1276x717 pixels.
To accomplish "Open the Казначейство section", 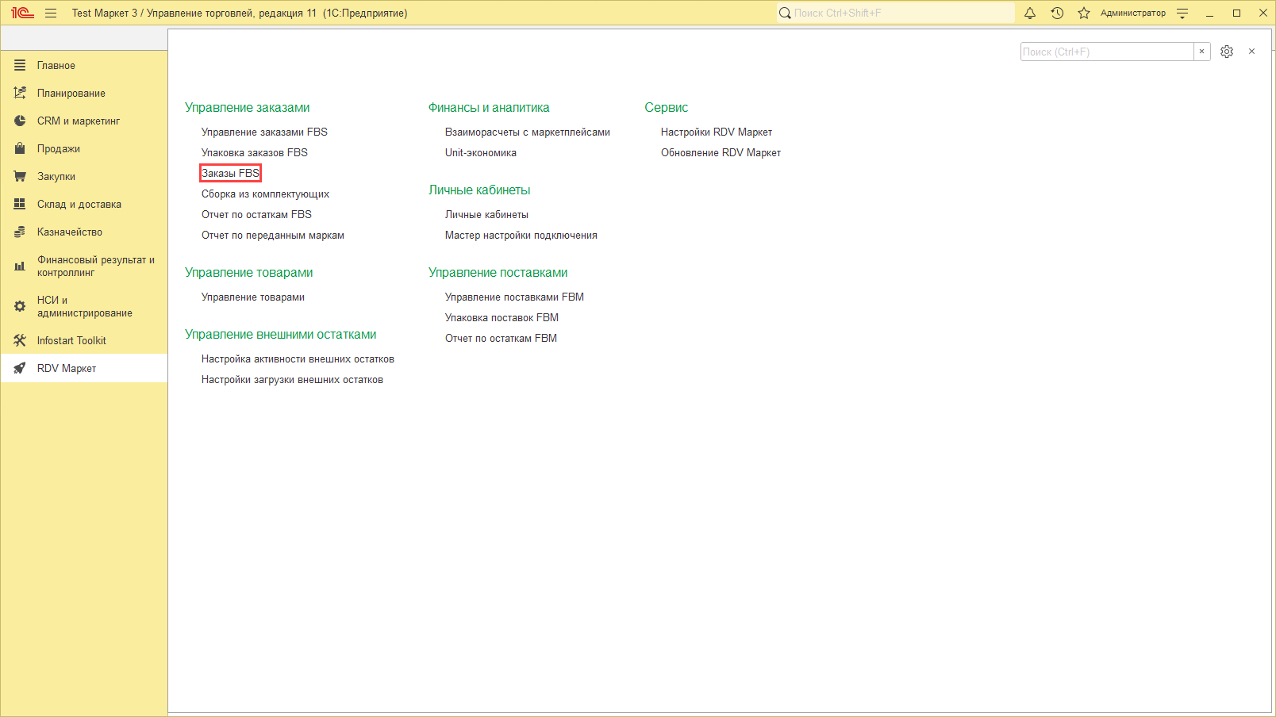I will click(x=84, y=232).
